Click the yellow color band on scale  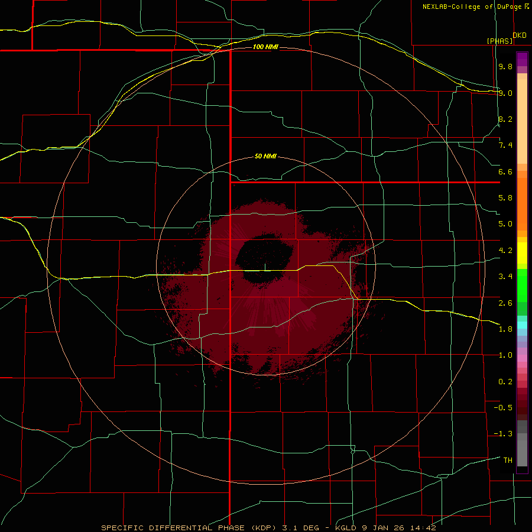pos(522,253)
